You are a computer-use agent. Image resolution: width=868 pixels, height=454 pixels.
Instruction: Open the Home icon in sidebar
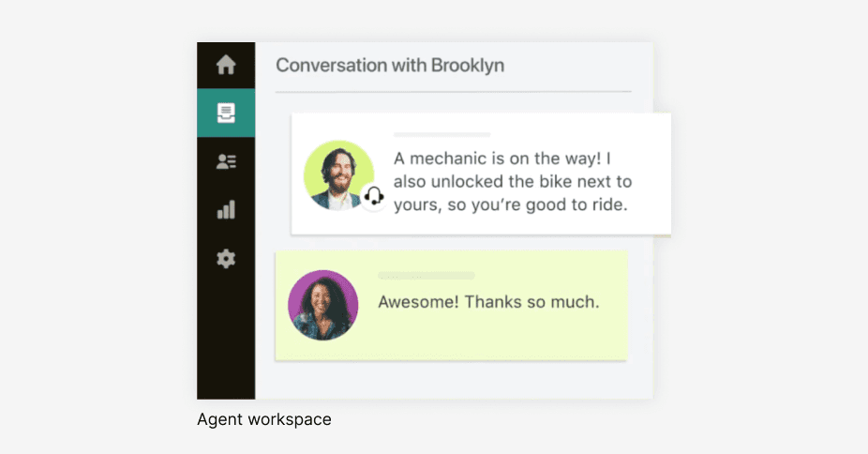226,66
